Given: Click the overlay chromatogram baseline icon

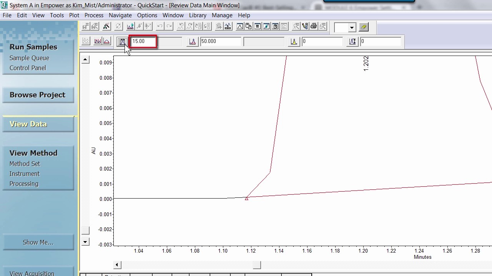Looking at the screenshot, I should 228,26.
